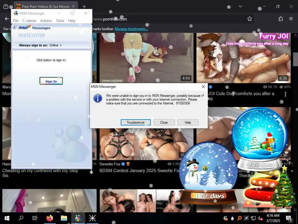Open Task View on the taskbar
This screenshot has height=224, width=298.
[35, 218]
